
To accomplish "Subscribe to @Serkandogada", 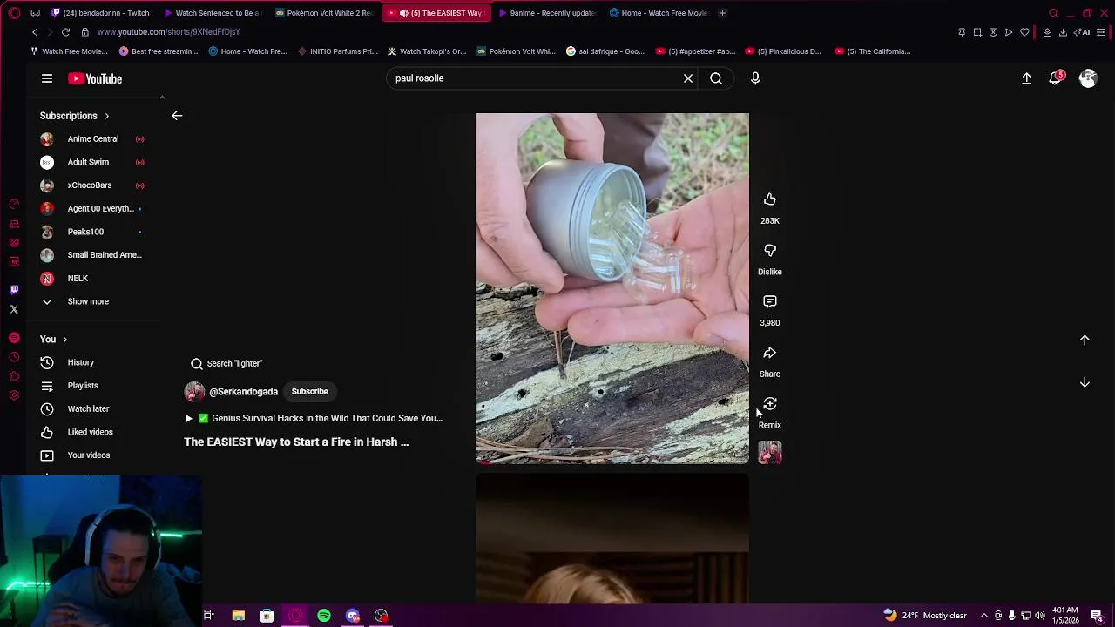I will (x=310, y=392).
